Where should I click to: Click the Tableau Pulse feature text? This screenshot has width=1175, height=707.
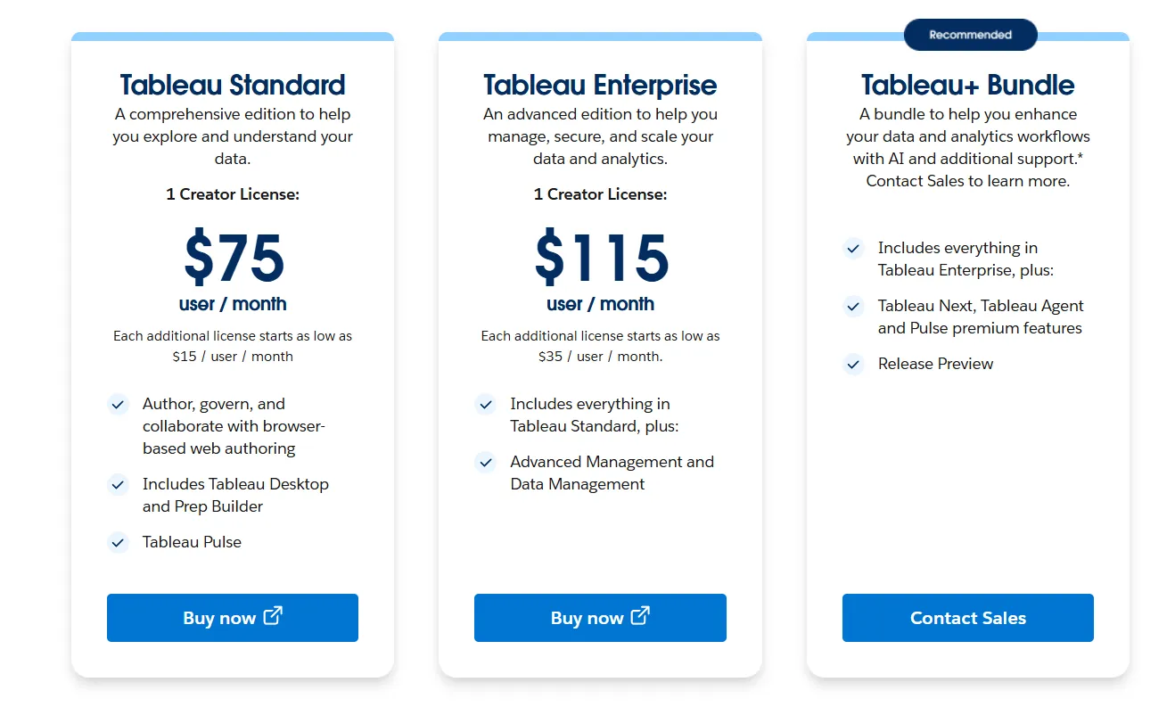tap(192, 542)
